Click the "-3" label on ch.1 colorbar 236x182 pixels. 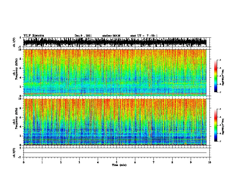coord(220,60)
